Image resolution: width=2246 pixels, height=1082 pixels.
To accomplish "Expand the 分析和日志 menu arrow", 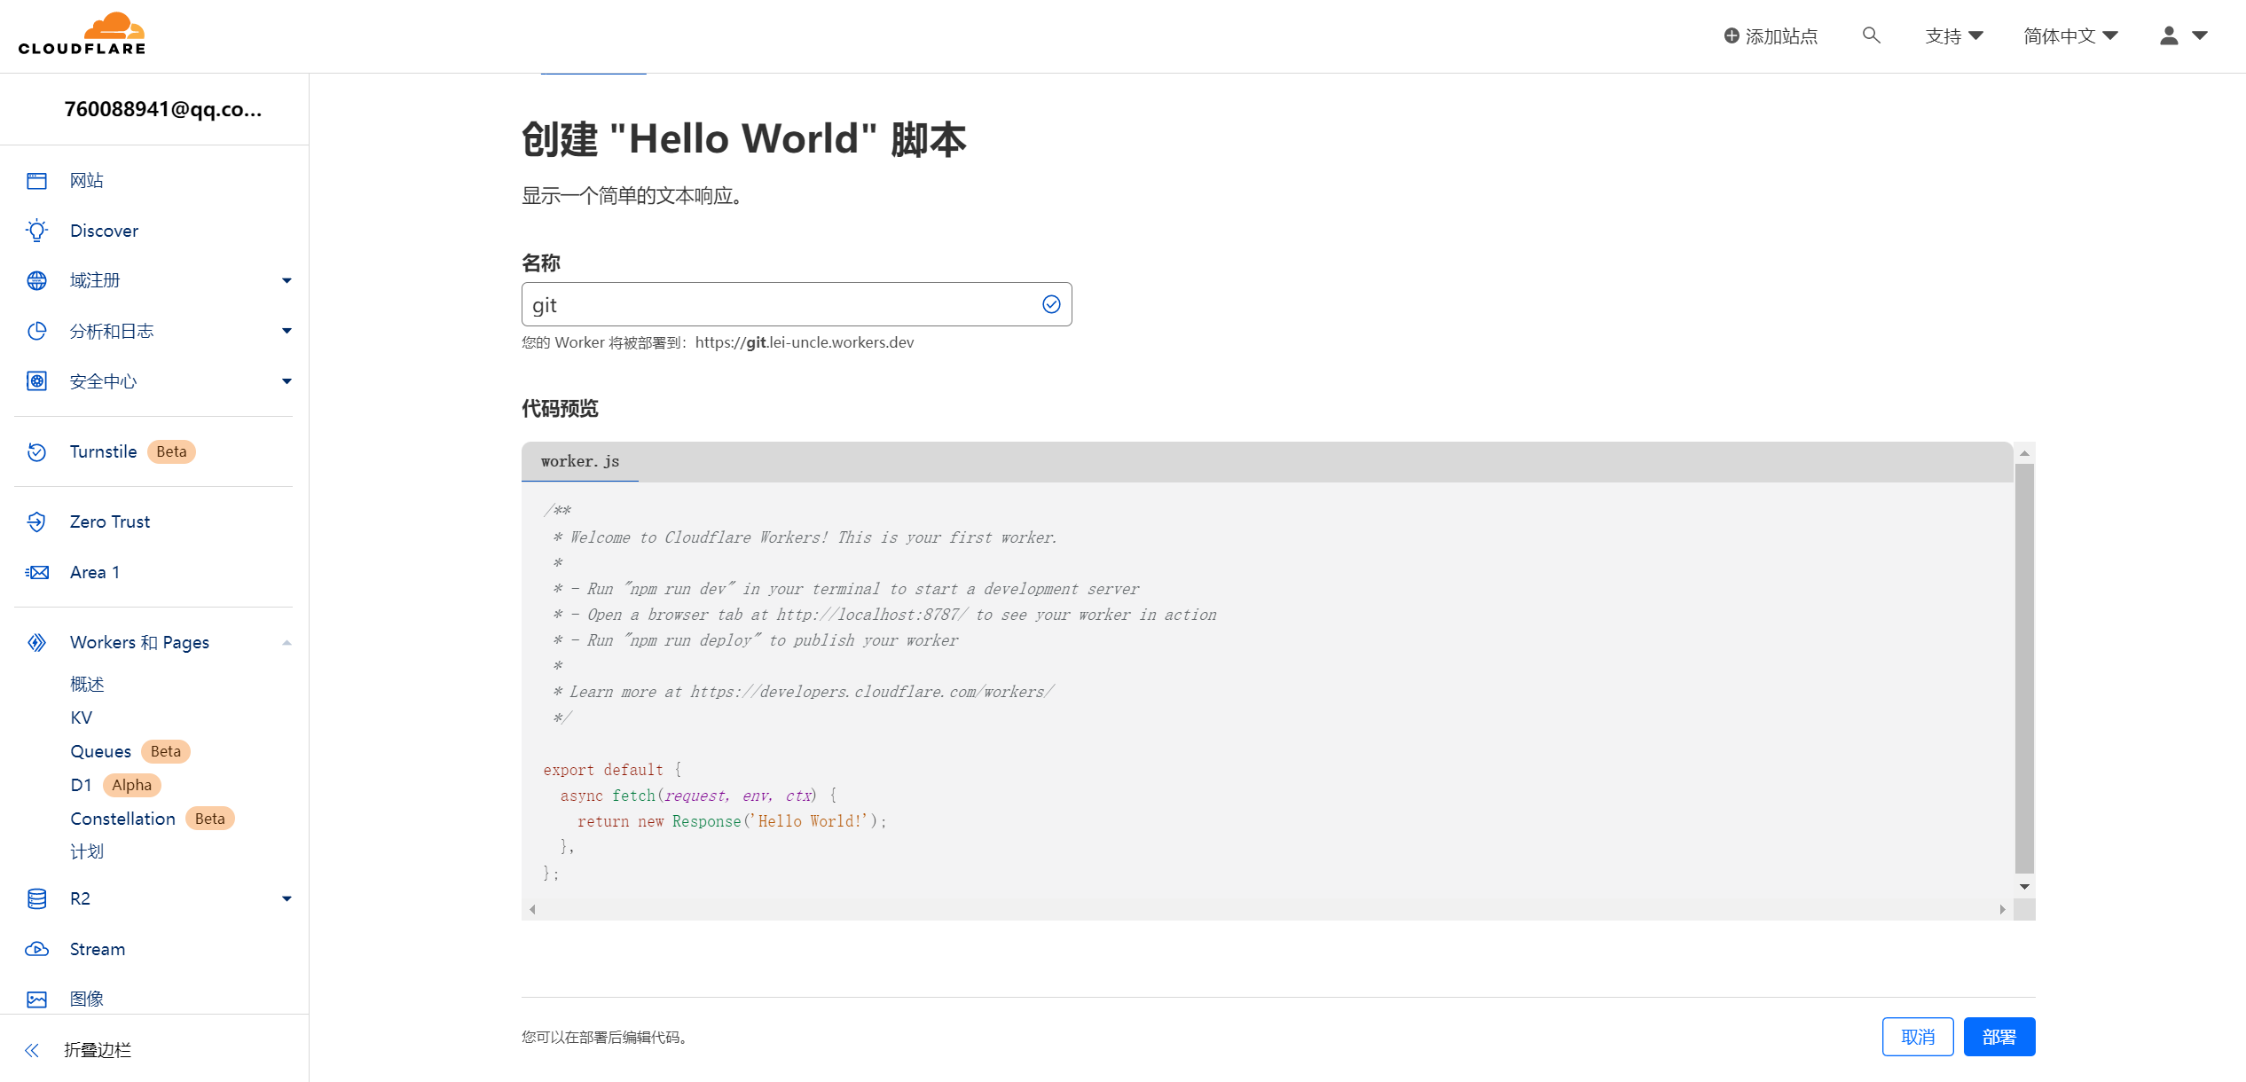I will pos(287,332).
